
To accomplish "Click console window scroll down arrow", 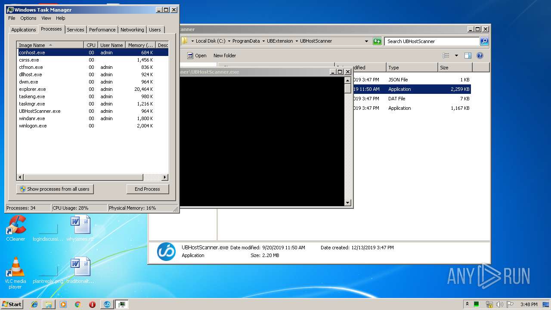I will point(348,202).
